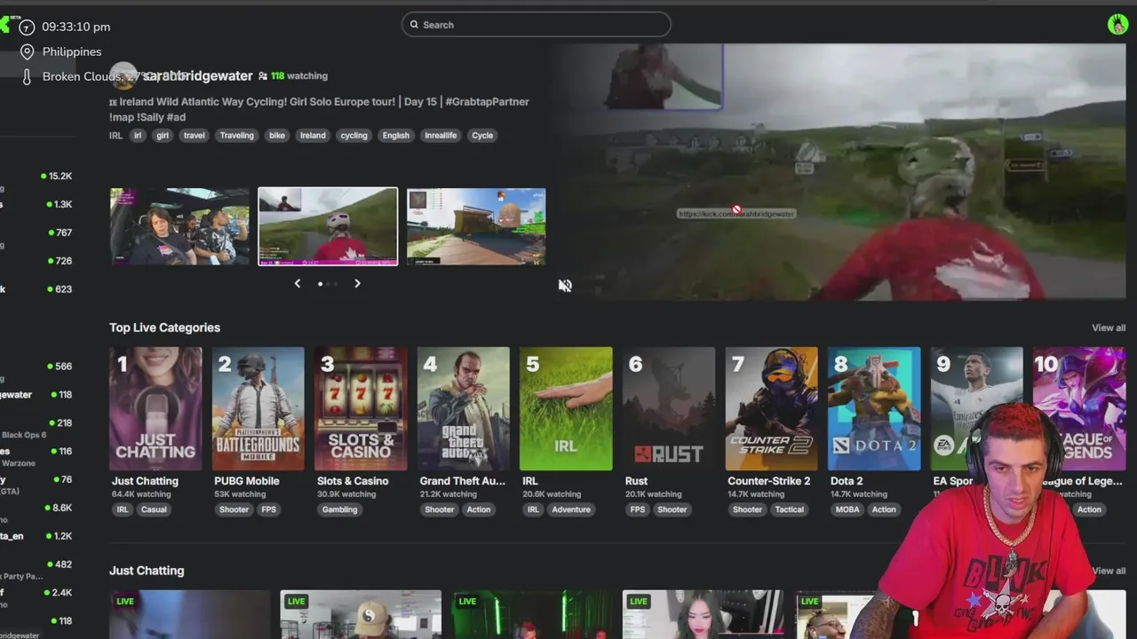Open the Just Chatting section heading

(147, 571)
